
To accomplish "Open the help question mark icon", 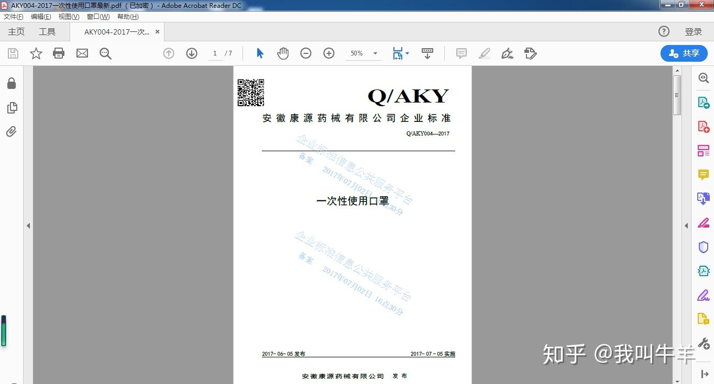I will click(x=664, y=31).
